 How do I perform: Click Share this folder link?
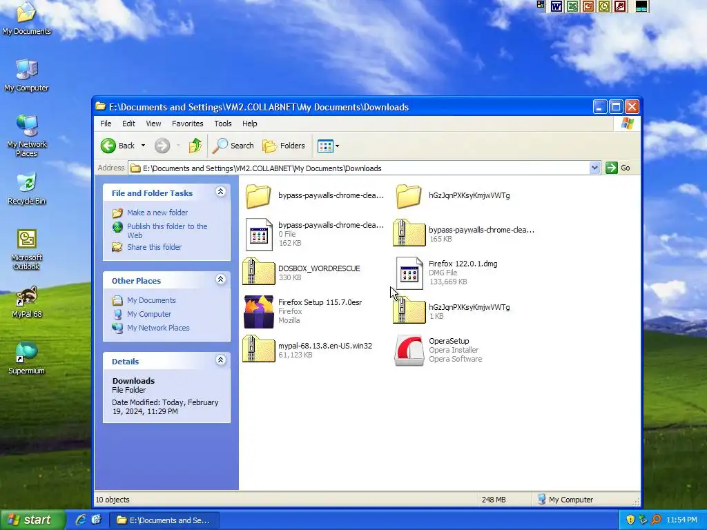154,247
